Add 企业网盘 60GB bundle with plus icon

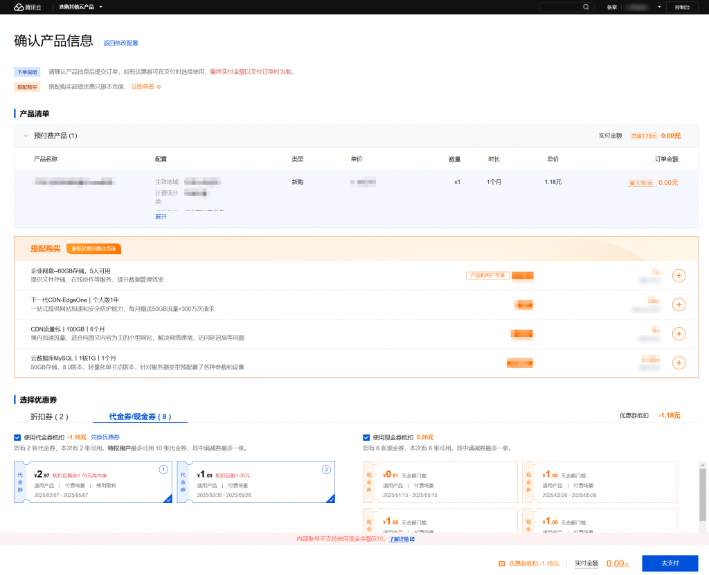[x=679, y=276]
